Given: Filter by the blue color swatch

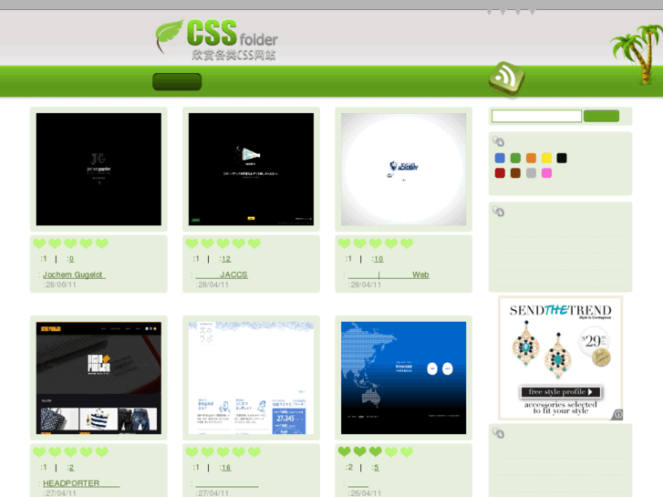Looking at the screenshot, I should tap(500, 158).
